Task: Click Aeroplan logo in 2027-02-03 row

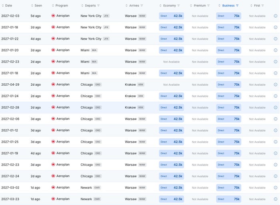Action: pos(53,16)
